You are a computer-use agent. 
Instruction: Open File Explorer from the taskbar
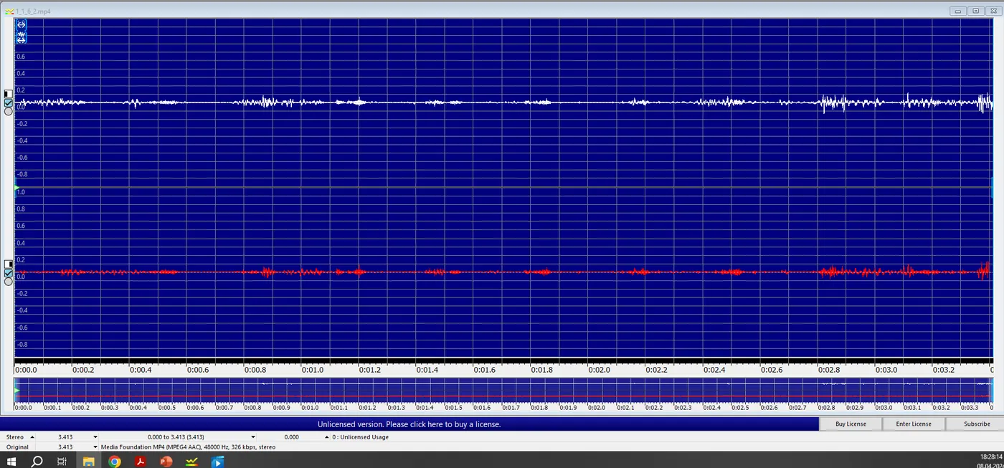pyautogui.click(x=88, y=462)
